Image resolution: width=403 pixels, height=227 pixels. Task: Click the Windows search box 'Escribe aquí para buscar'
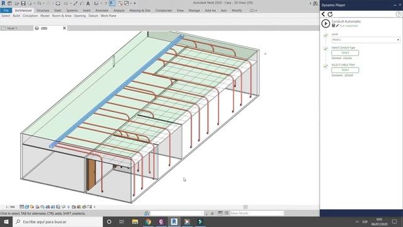click(x=58, y=221)
